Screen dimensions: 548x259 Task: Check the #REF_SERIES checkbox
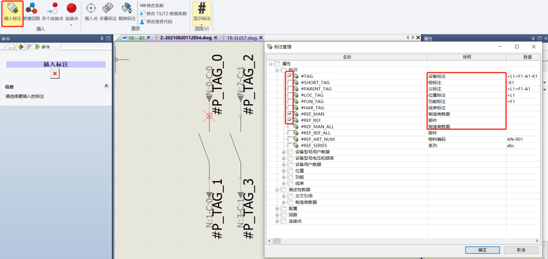coord(290,145)
